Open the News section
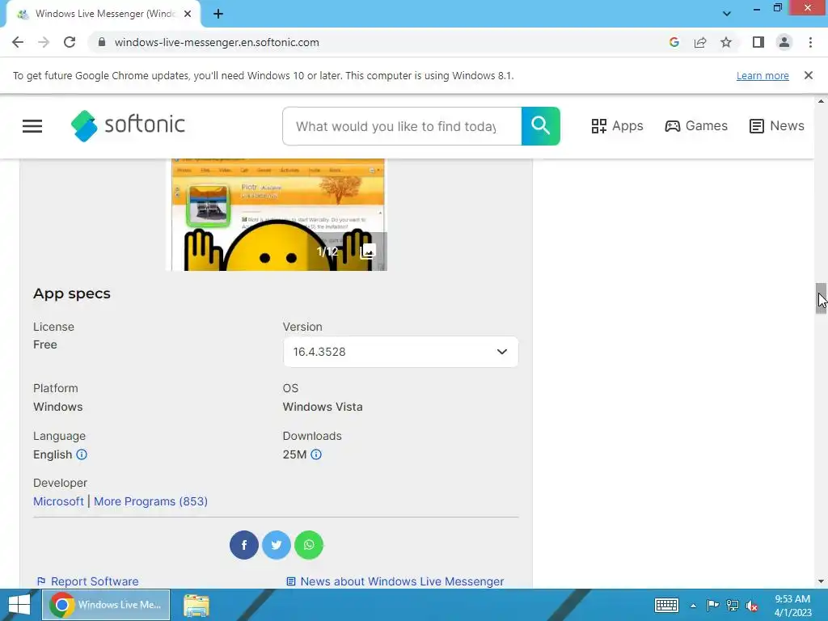Viewport: 828px width, 621px height. (777, 126)
